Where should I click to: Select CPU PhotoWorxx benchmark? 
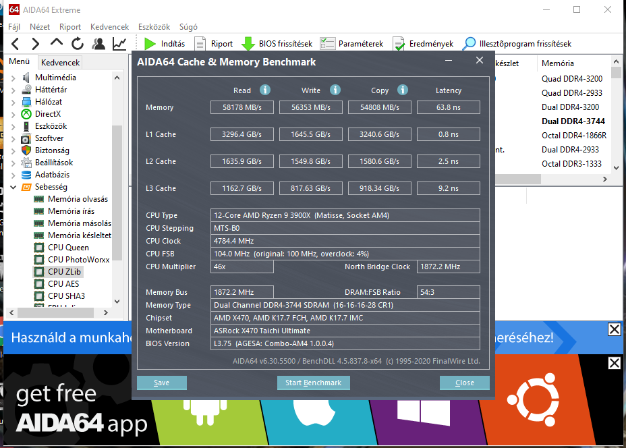point(79,260)
